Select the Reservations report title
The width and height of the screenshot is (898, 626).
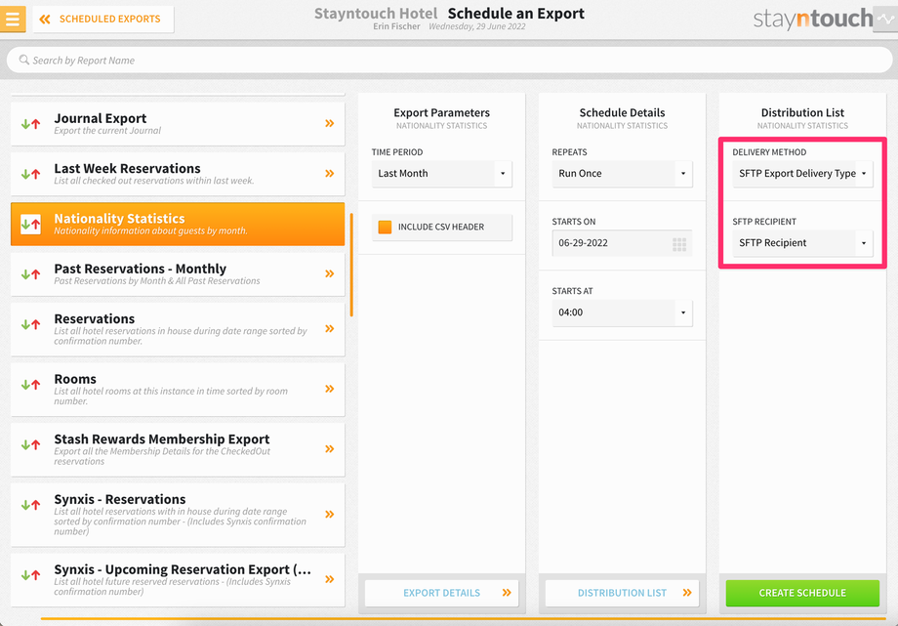(x=95, y=318)
